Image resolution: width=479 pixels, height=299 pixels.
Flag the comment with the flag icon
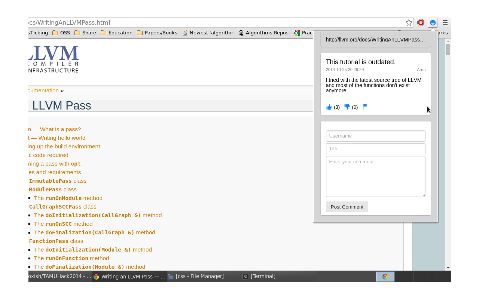(365, 107)
